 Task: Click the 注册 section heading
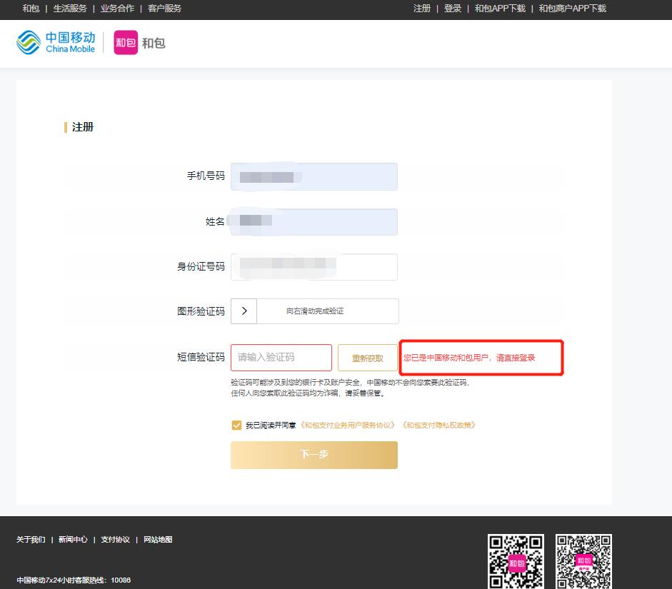(82, 127)
